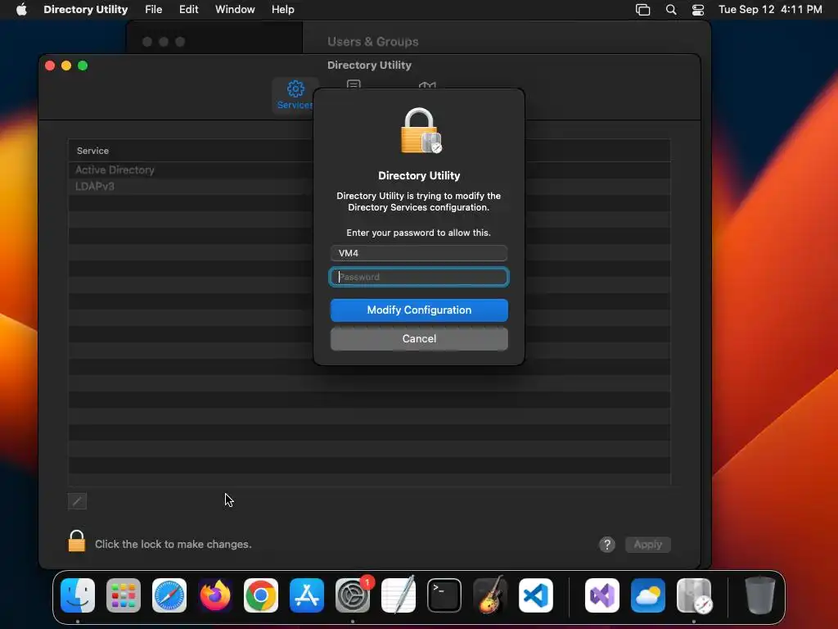The height and width of the screenshot is (629, 838).
Task: Click the date and time display
Action: [770, 10]
